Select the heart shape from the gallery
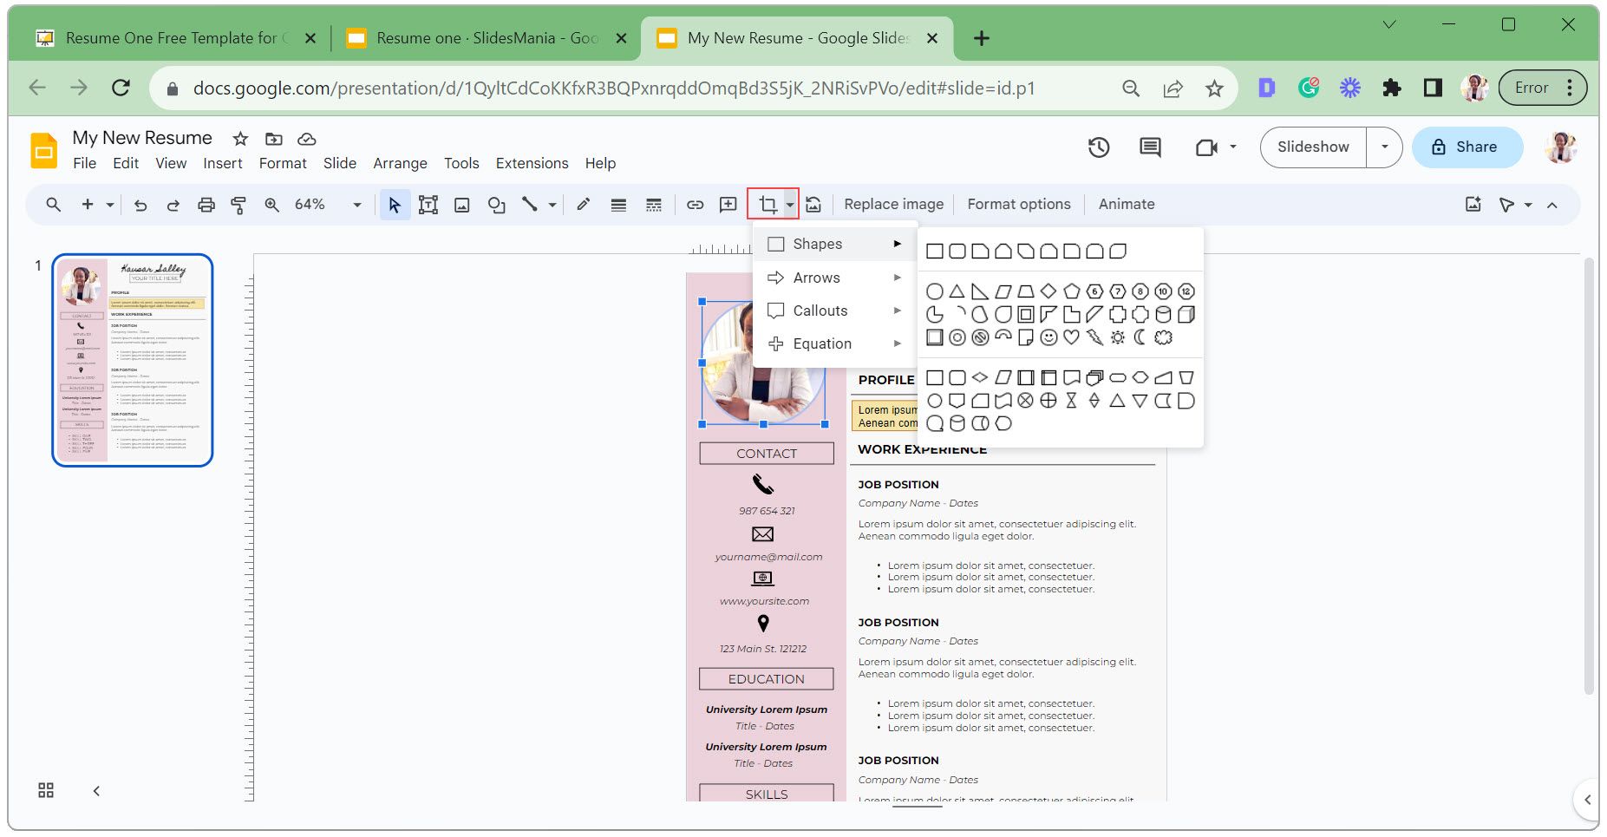The height and width of the screenshot is (837, 1607). (1071, 338)
